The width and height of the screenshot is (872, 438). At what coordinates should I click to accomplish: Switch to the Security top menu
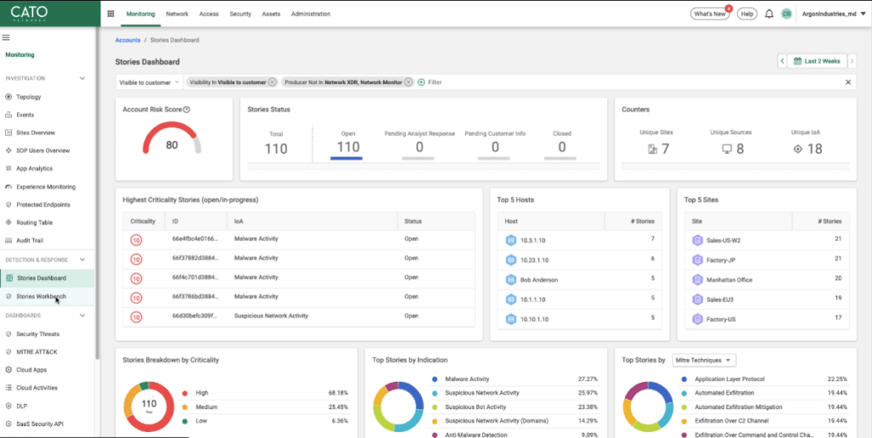240,14
